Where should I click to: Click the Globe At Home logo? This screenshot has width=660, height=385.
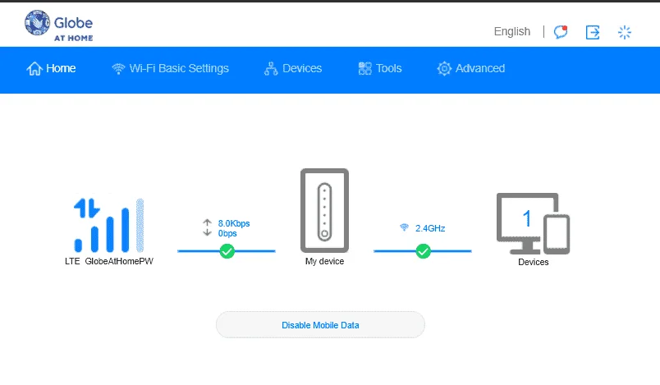pos(58,25)
